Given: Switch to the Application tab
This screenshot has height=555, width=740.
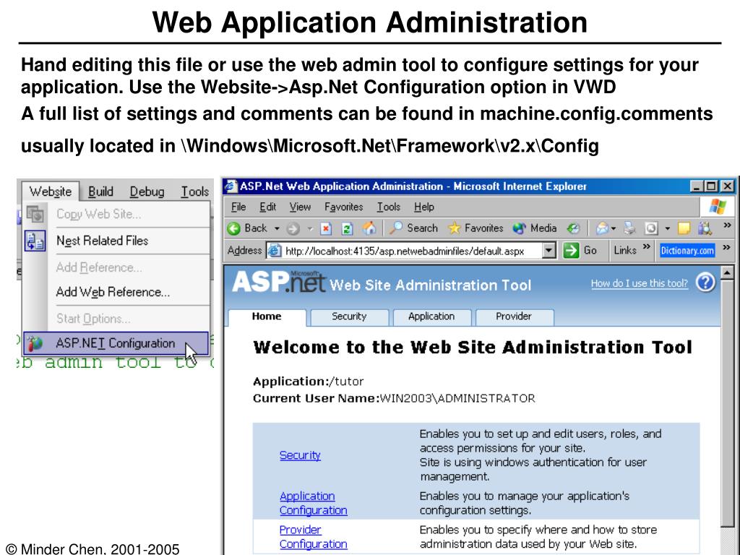Looking at the screenshot, I should click(431, 317).
